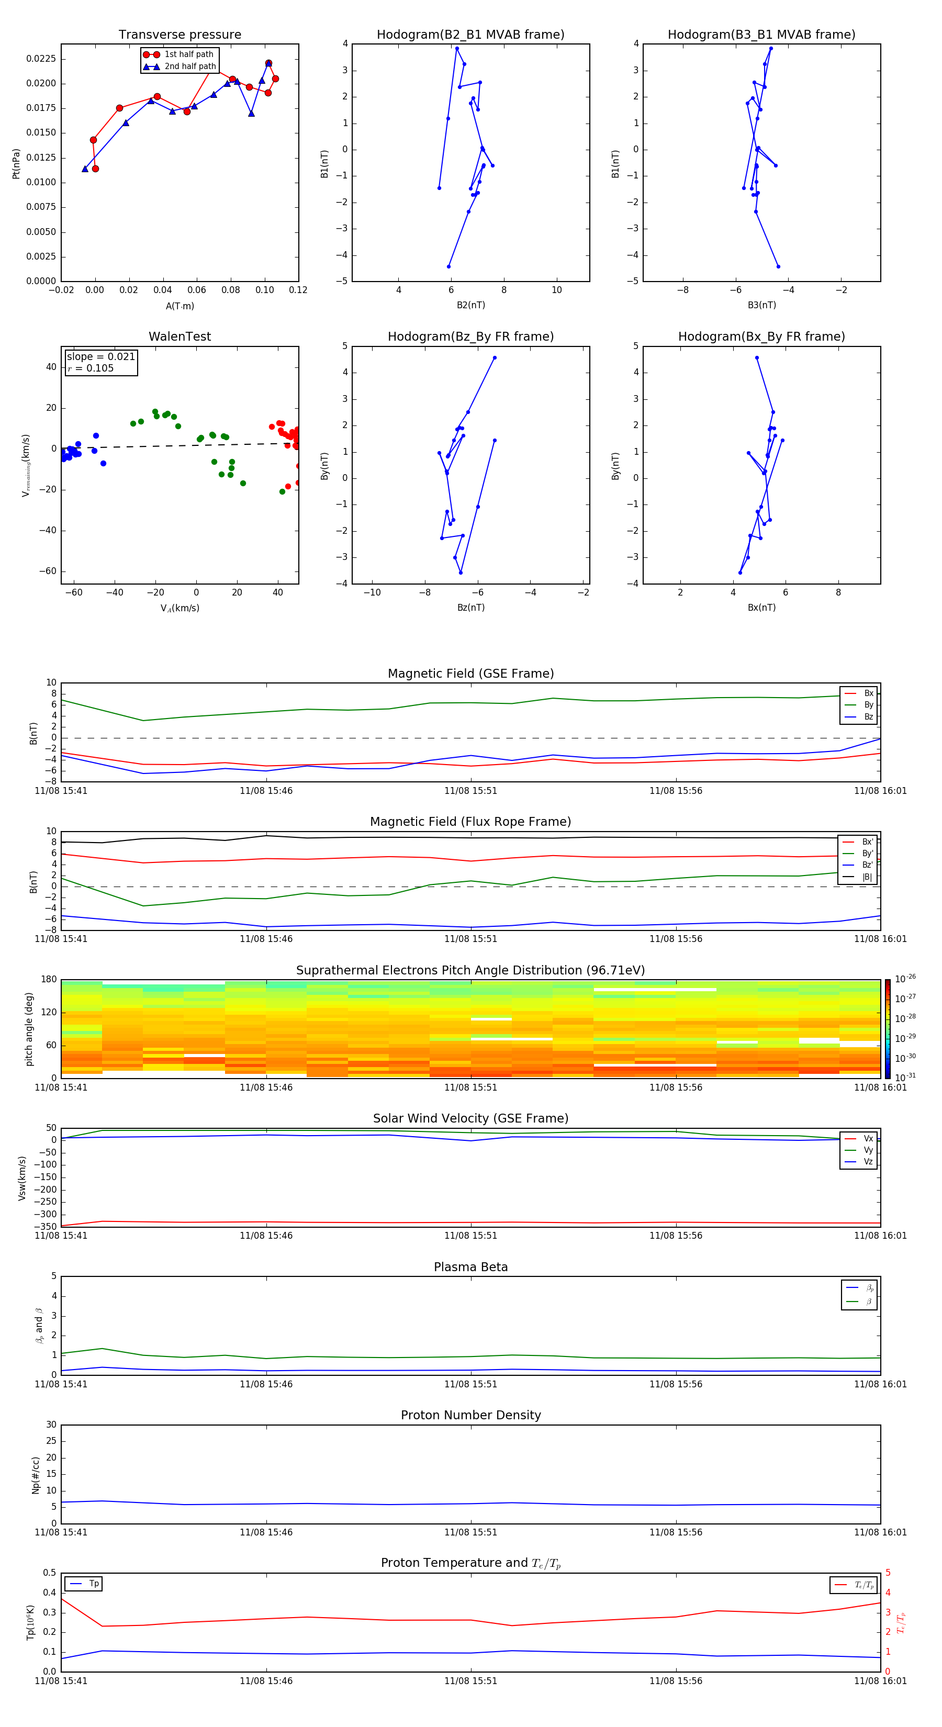Click the Tp legend entry

pos(84,1584)
